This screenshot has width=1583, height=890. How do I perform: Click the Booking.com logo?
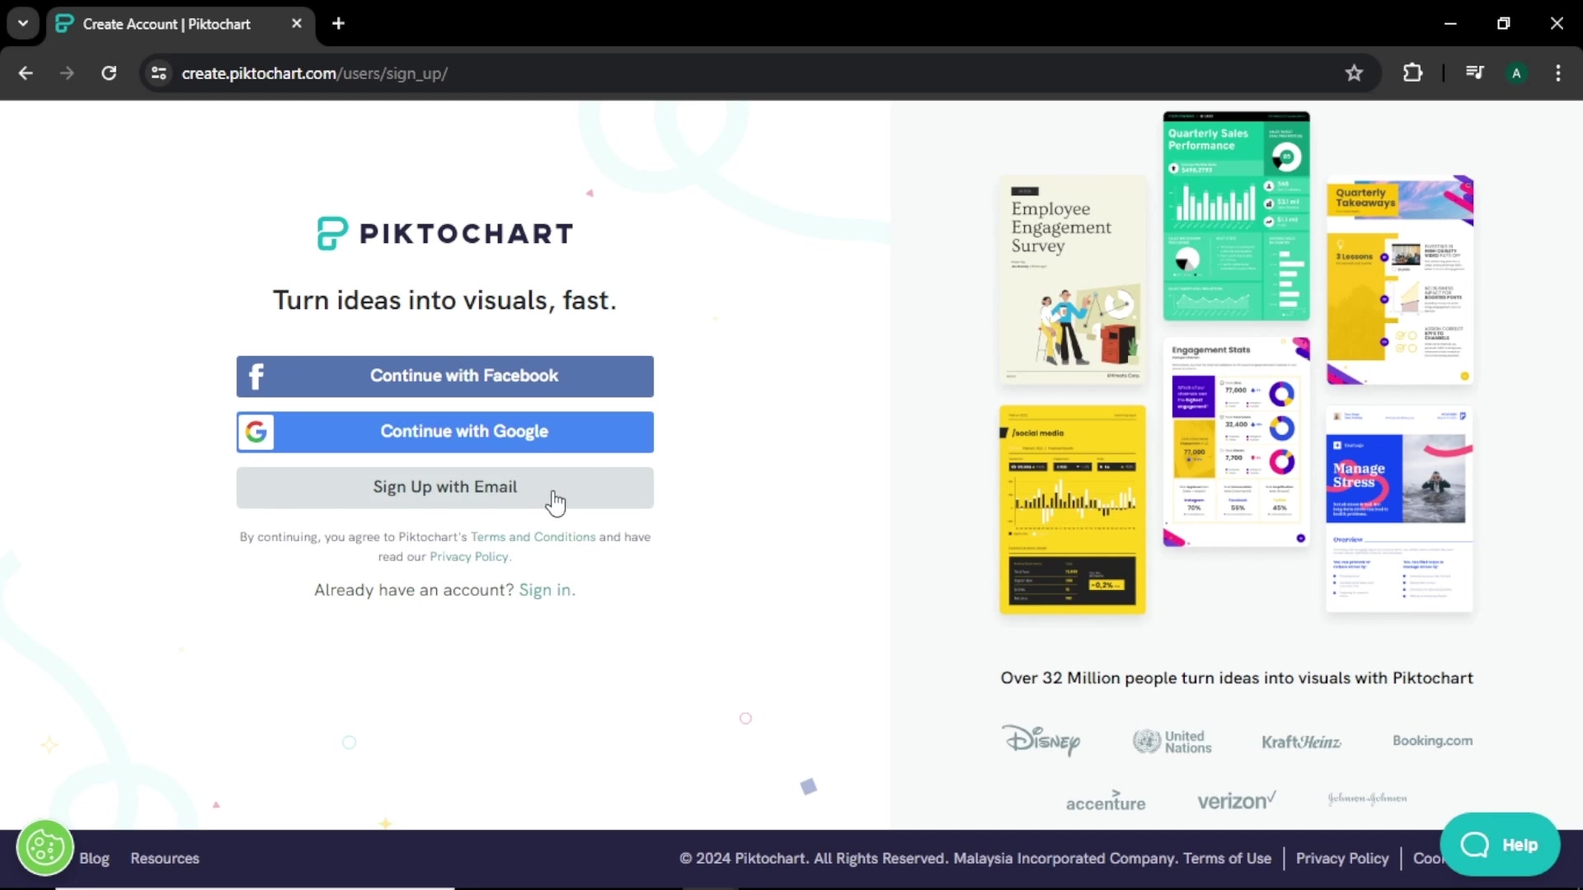pos(1432,741)
